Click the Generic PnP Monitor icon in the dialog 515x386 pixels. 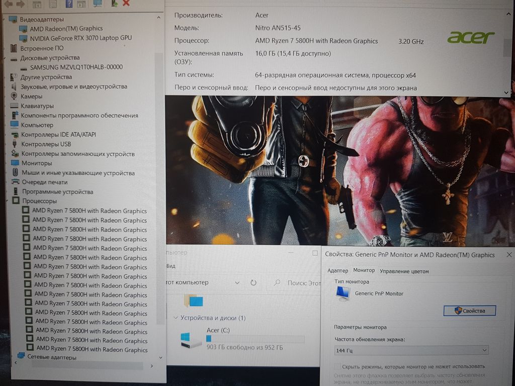(x=343, y=293)
